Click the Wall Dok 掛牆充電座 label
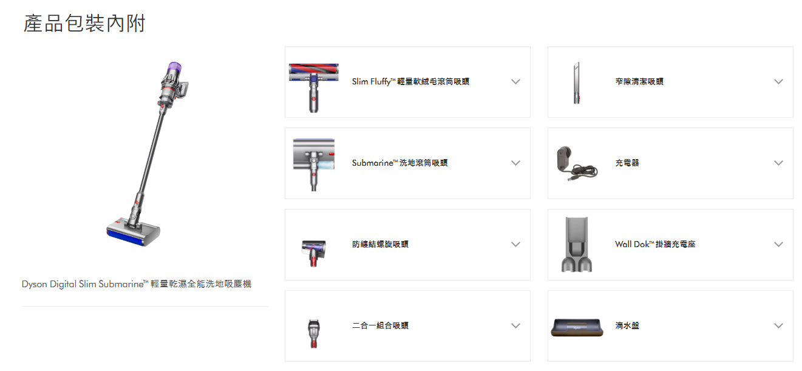802x371 pixels. (655, 244)
